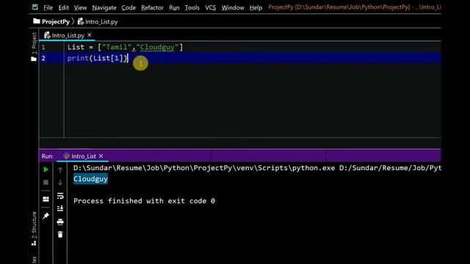The height and width of the screenshot is (264, 470).
Task: Click the restore layout icon in run panel
Action: pos(46,199)
